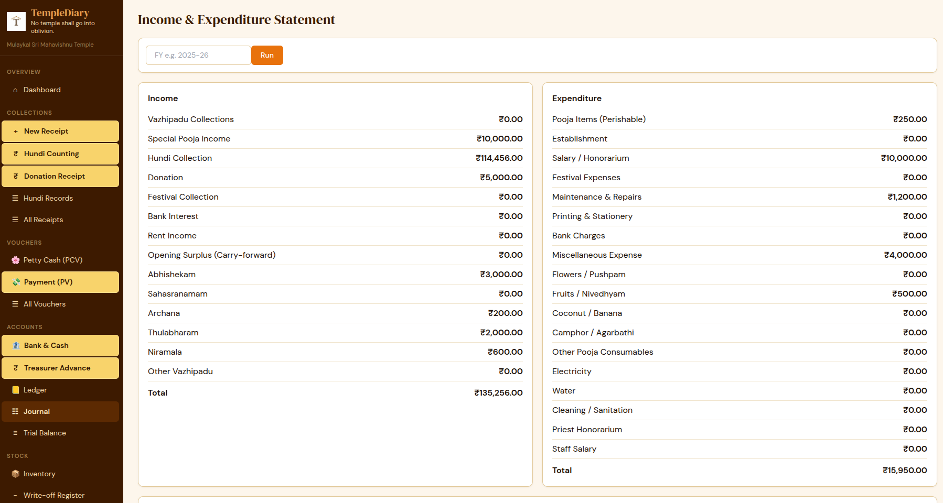Click the plus icon on New Receipt

click(x=16, y=132)
